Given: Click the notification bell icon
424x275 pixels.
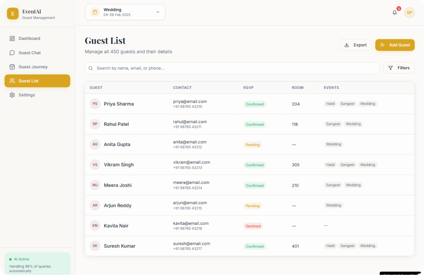Looking at the screenshot, I should pyautogui.click(x=395, y=13).
